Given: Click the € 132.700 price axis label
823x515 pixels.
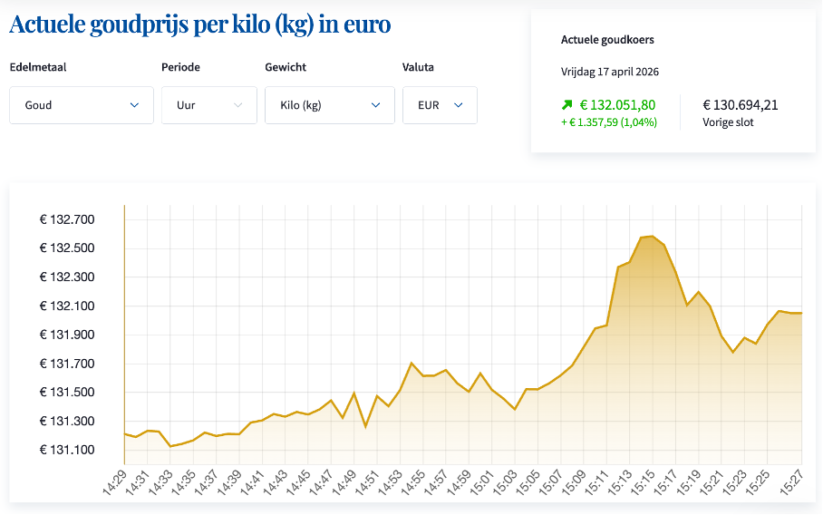Looking at the screenshot, I should 67,219.
